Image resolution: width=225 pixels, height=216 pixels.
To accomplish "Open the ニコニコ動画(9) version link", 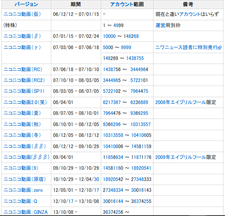I will [21, 168].
